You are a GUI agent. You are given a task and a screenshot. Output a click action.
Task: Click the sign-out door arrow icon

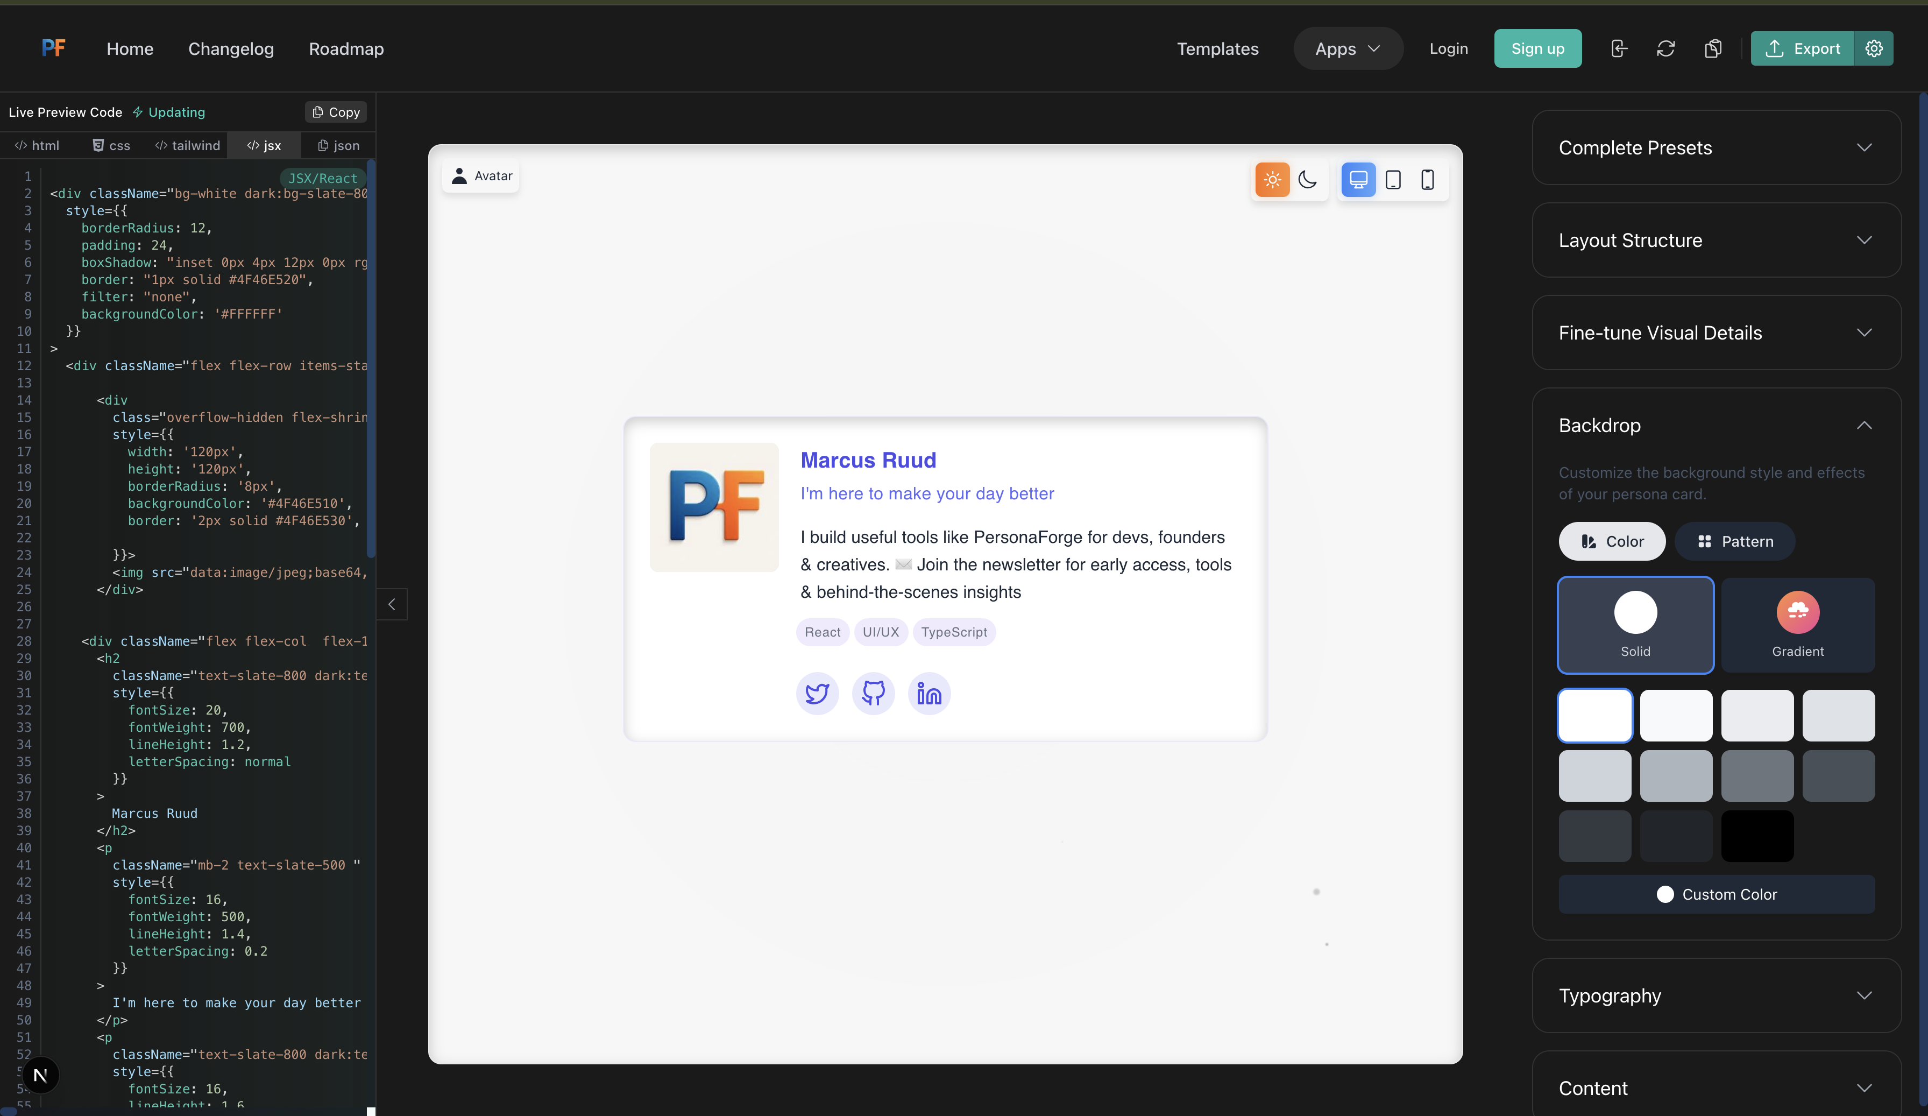pyautogui.click(x=1619, y=48)
